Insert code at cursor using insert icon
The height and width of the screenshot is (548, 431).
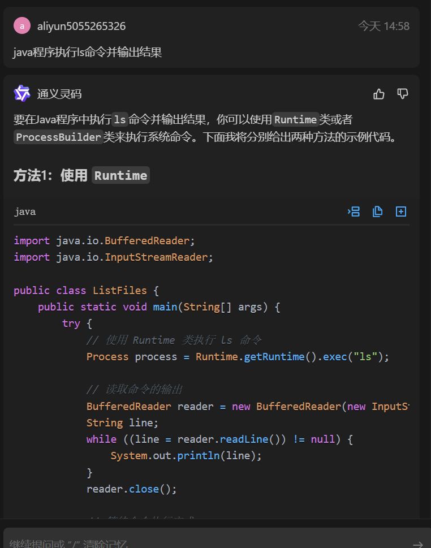click(354, 212)
